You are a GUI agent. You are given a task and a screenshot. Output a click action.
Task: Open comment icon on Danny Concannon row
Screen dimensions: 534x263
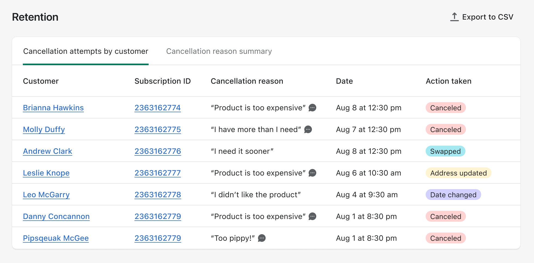tap(312, 217)
